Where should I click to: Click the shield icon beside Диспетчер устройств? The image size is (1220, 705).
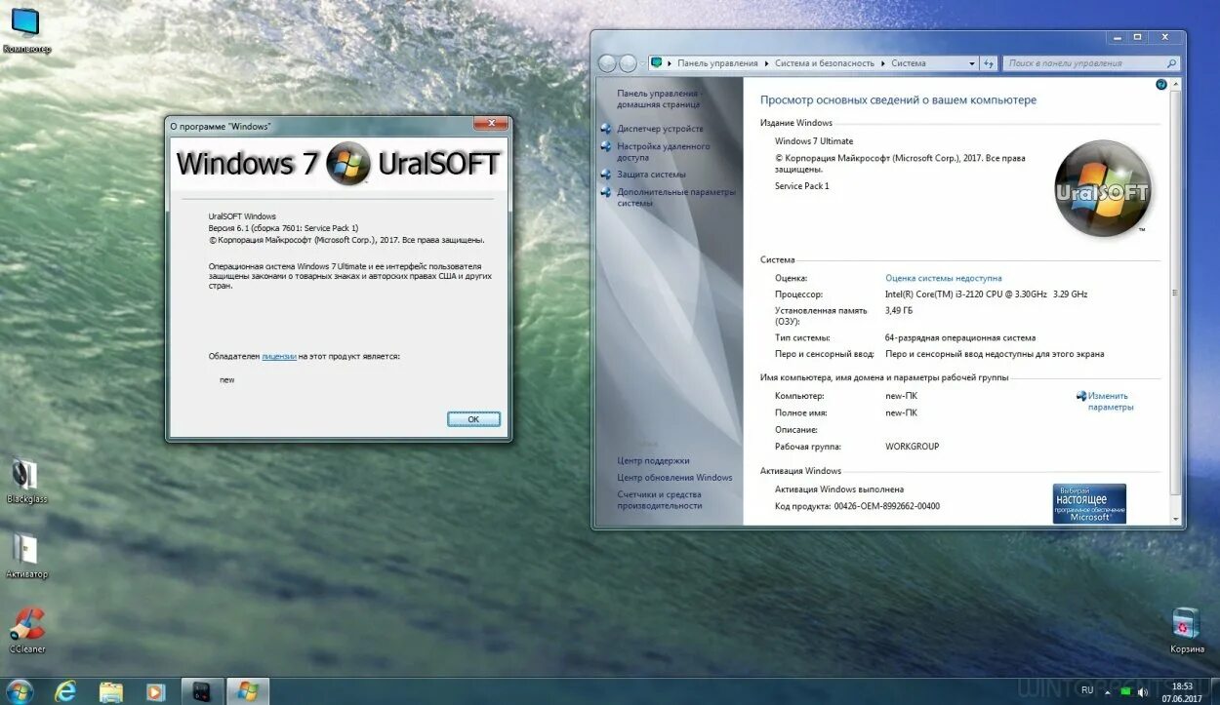tap(606, 129)
